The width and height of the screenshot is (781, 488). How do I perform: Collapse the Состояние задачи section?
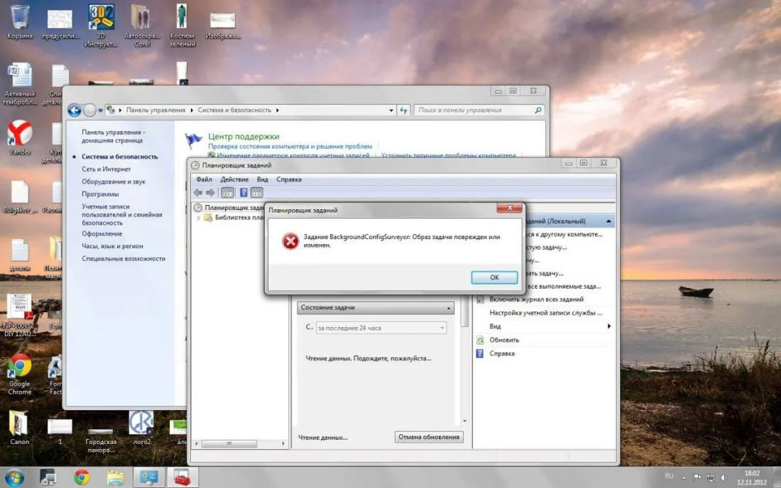(448, 309)
